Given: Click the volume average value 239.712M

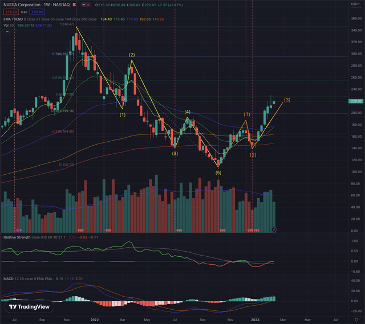Looking at the screenshot, I should [x=43, y=25].
